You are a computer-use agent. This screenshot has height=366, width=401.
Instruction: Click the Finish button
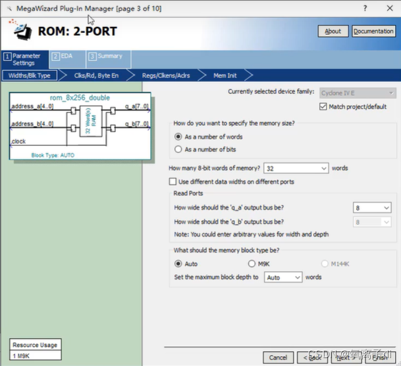click(x=381, y=357)
